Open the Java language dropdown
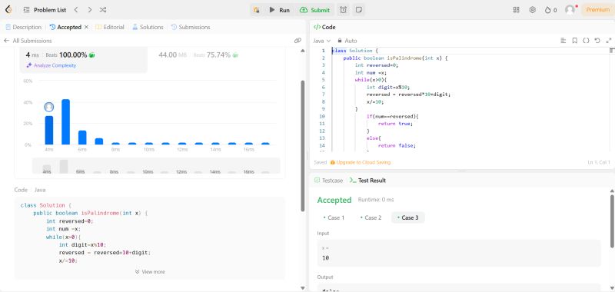The height and width of the screenshot is (292, 615). coord(321,41)
